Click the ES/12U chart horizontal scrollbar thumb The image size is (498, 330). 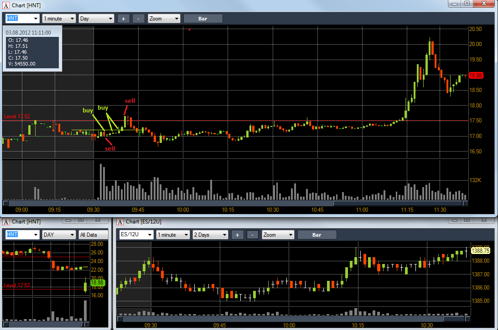point(453,319)
